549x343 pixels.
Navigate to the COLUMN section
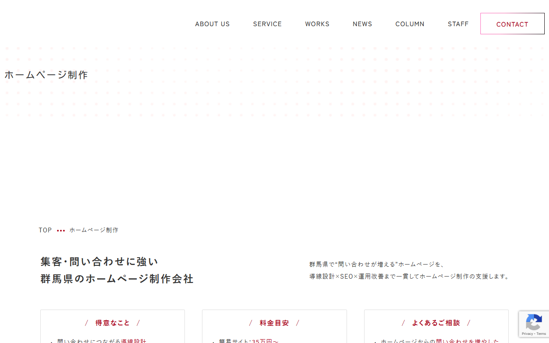410,24
